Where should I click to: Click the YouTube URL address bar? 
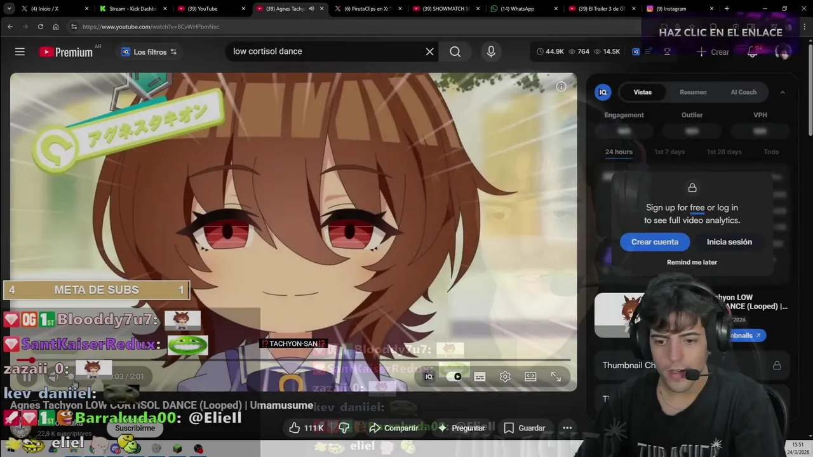tap(356, 27)
